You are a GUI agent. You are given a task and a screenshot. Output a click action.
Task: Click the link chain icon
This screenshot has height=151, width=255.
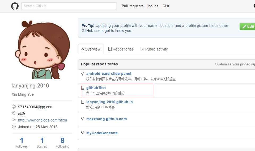14,120
